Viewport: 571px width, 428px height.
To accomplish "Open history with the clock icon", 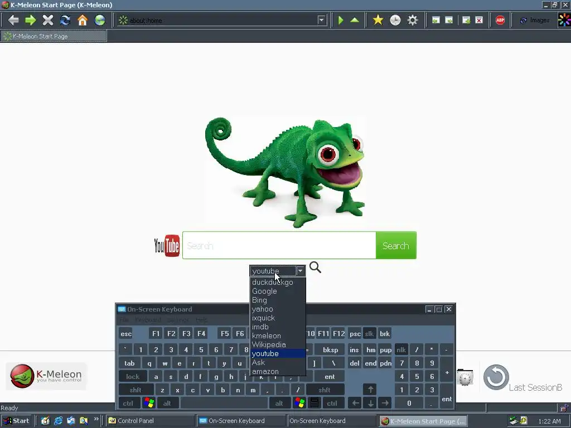I will click(395, 20).
